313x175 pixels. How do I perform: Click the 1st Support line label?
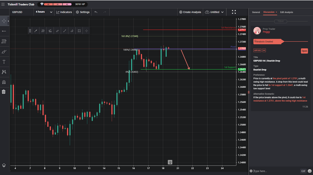click(x=230, y=67)
